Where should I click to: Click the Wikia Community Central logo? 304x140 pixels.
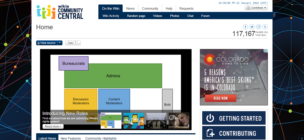[x=60, y=12]
